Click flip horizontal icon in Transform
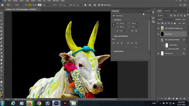The width and height of the screenshot is (189, 106). pos(132,31)
